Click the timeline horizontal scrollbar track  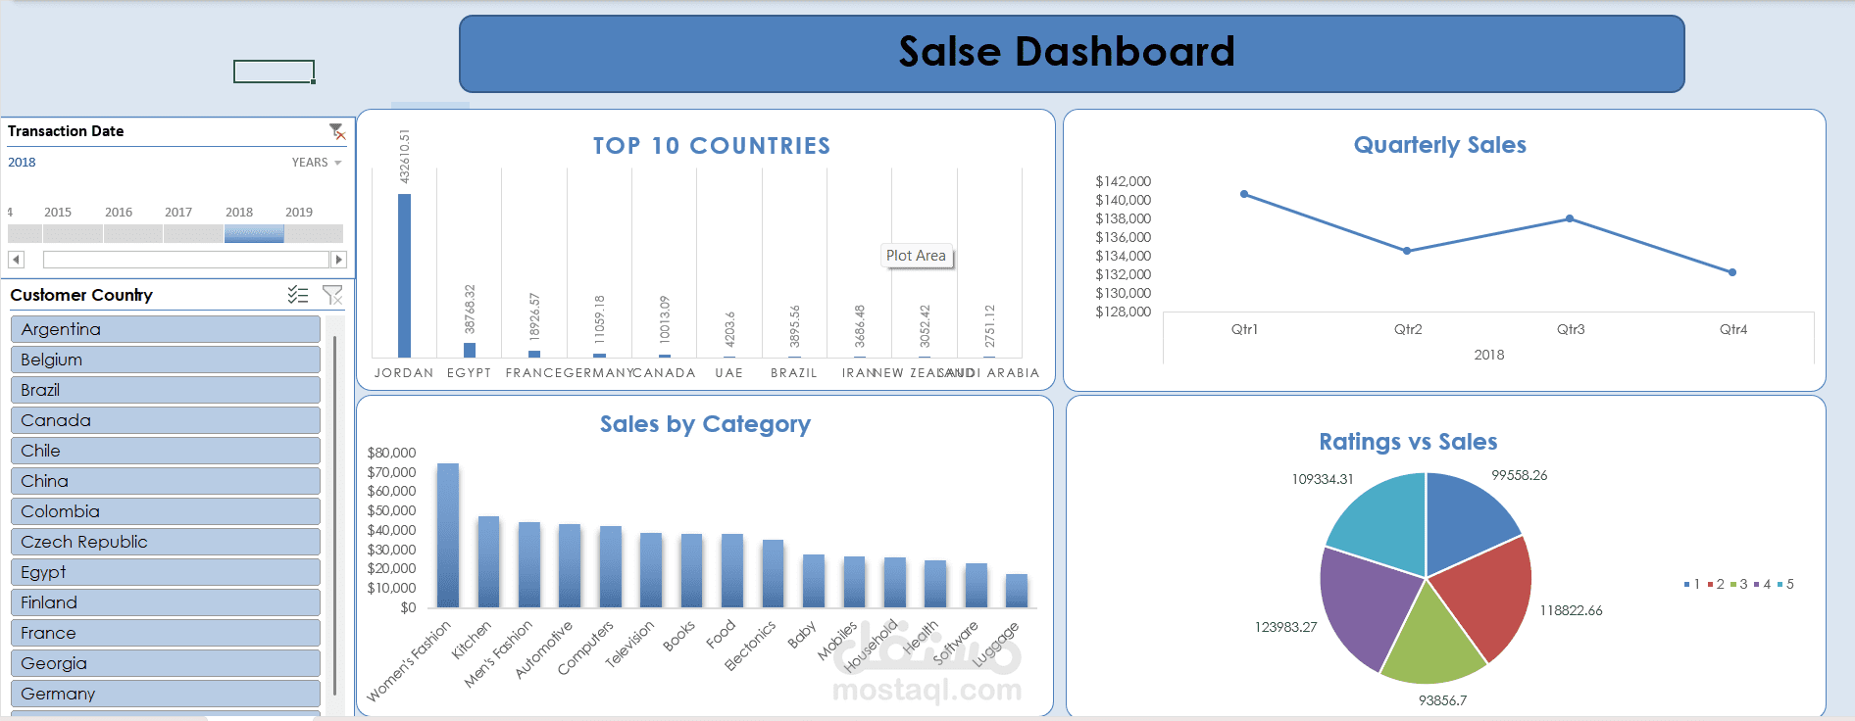pos(186,260)
